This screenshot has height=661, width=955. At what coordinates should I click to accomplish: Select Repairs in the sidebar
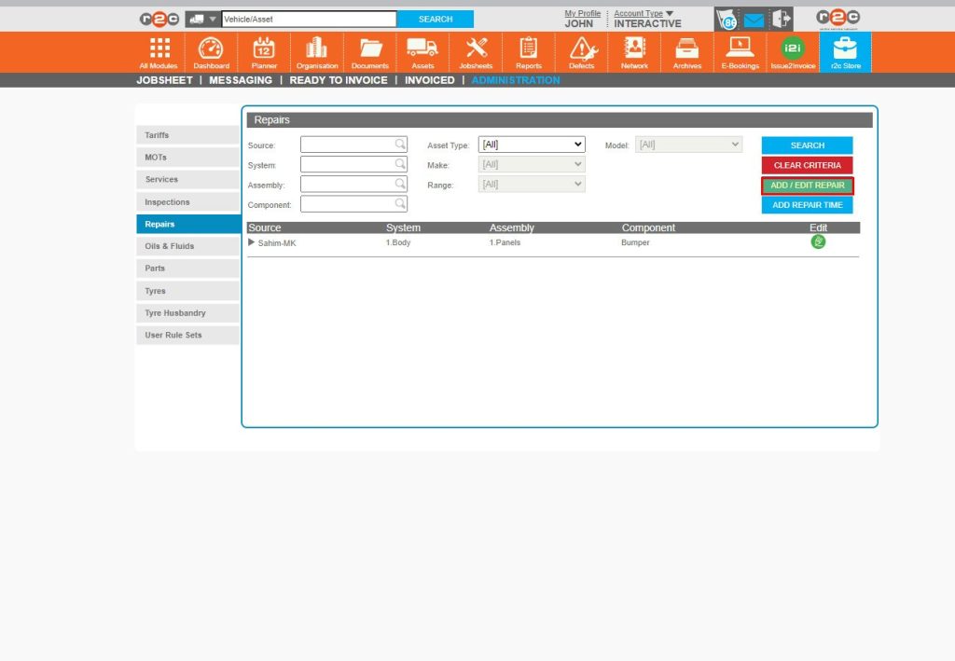point(188,224)
